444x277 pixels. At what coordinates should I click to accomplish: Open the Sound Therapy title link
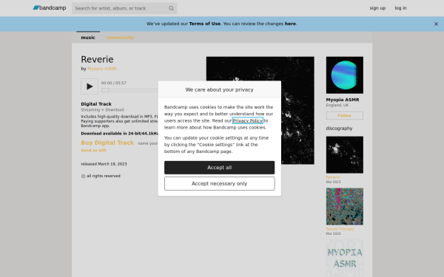click(340, 229)
